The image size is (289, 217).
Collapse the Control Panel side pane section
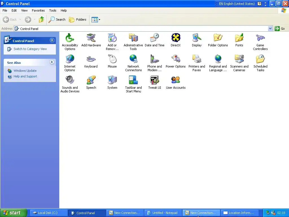click(x=52, y=40)
